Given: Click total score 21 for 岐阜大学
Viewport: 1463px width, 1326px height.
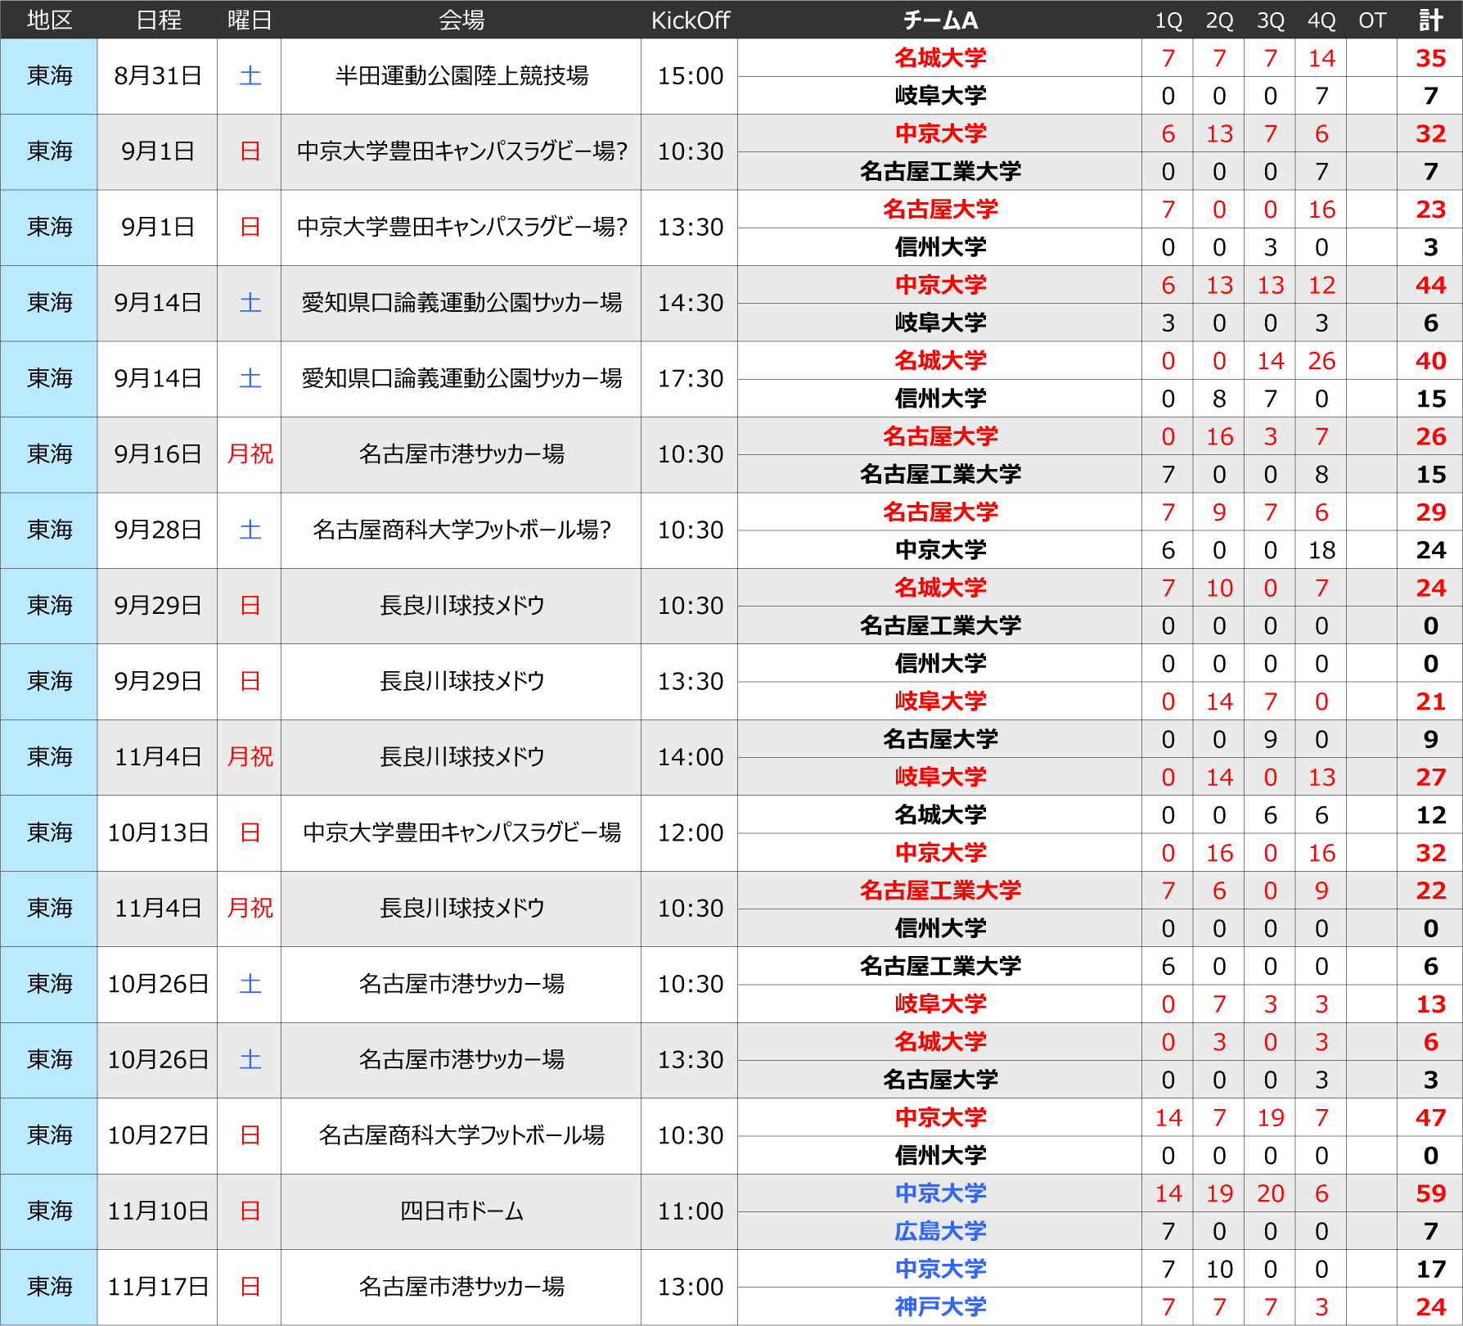Looking at the screenshot, I should pyautogui.click(x=1430, y=701).
